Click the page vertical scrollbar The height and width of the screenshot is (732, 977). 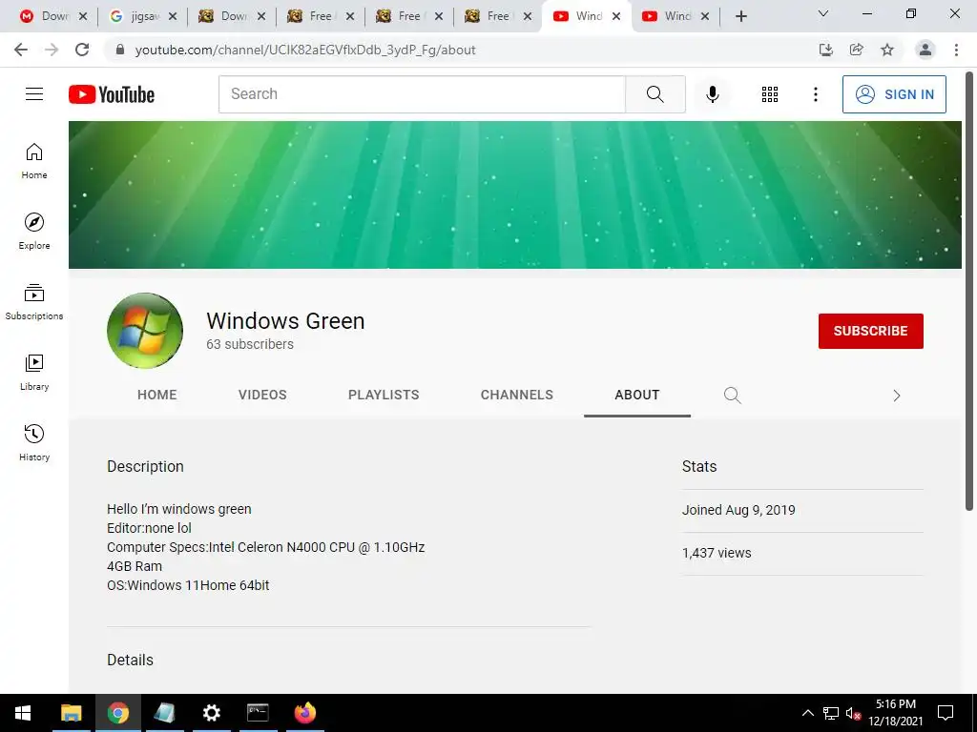coord(969,293)
